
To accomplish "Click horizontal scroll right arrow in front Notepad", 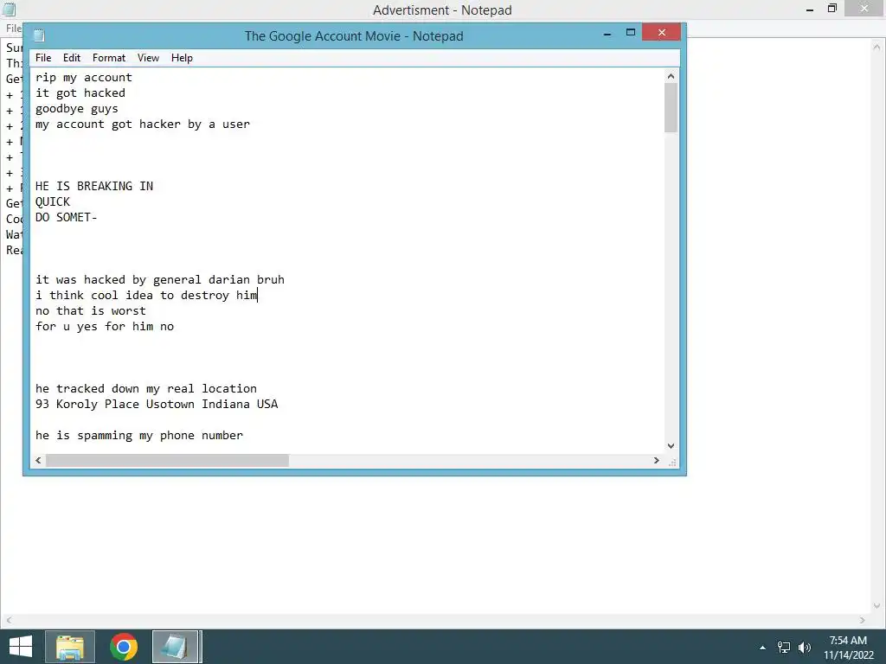I will (656, 460).
